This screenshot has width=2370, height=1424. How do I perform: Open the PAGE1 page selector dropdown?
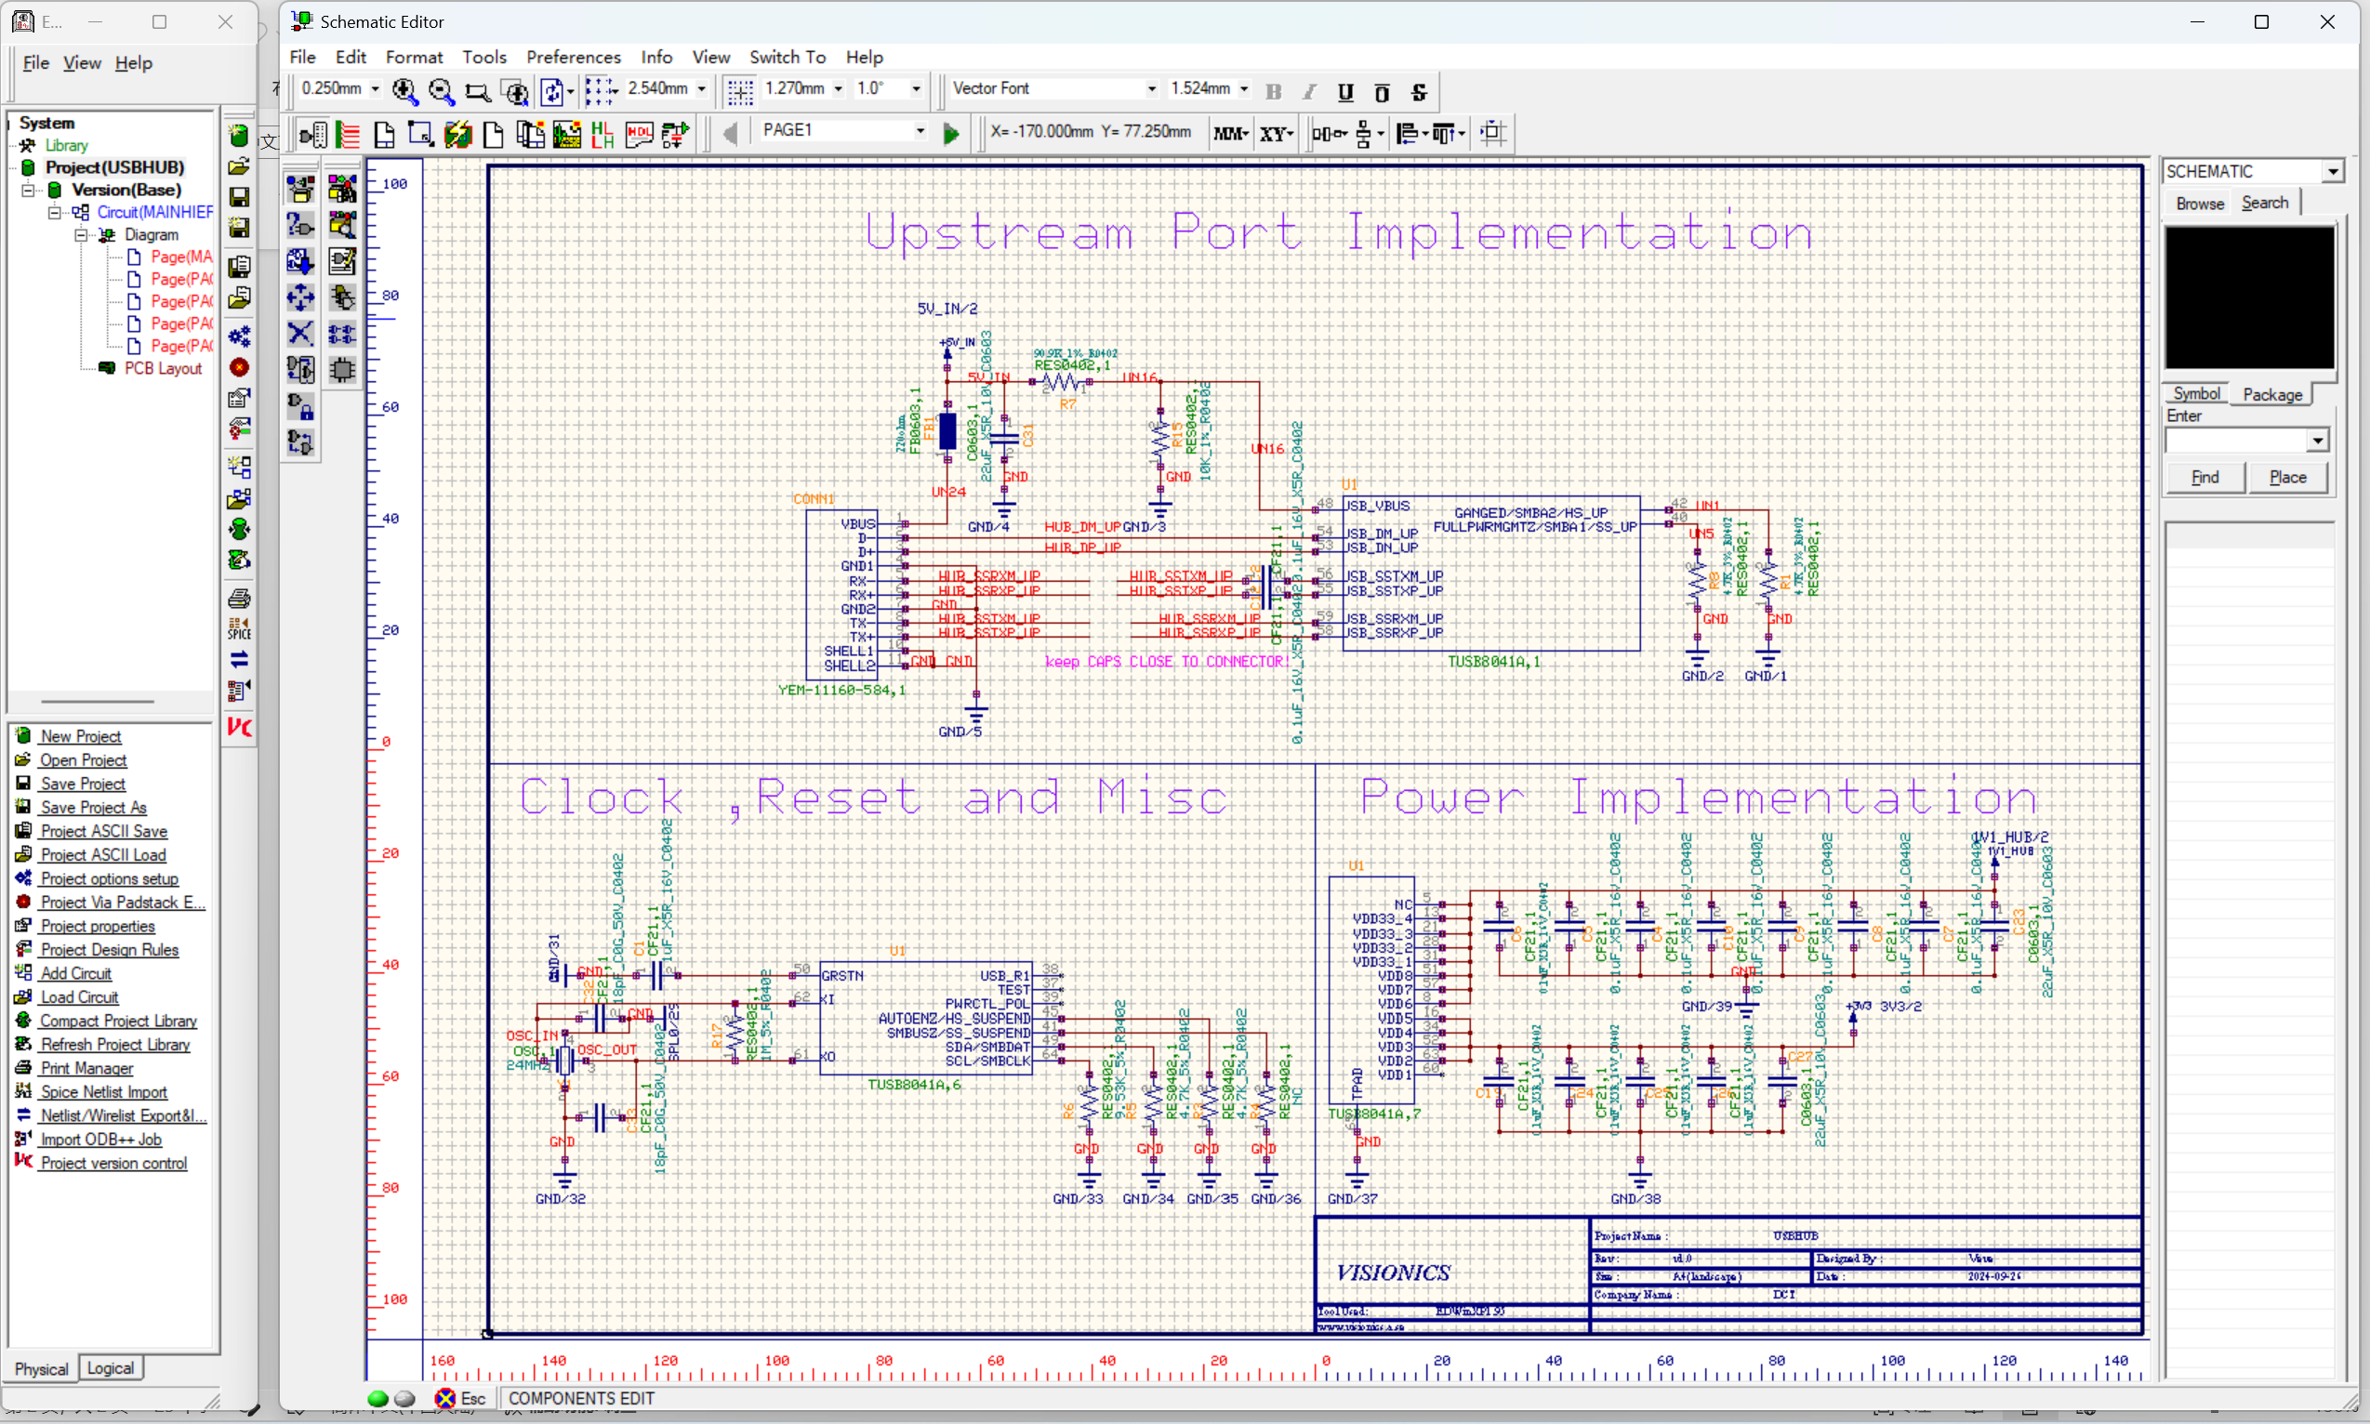920,130
